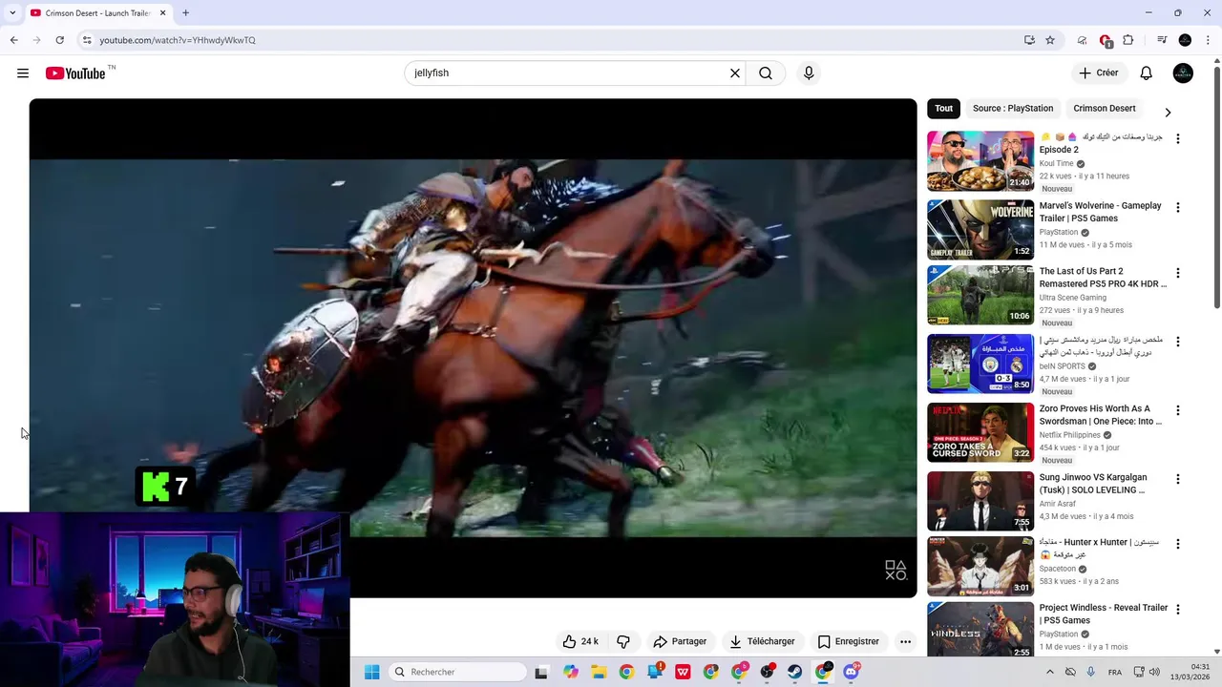Image resolution: width=1222 pixels, height=687 pixels.
Task: Use the page vertical scrollbar
Action: [x=1216, y=186]
